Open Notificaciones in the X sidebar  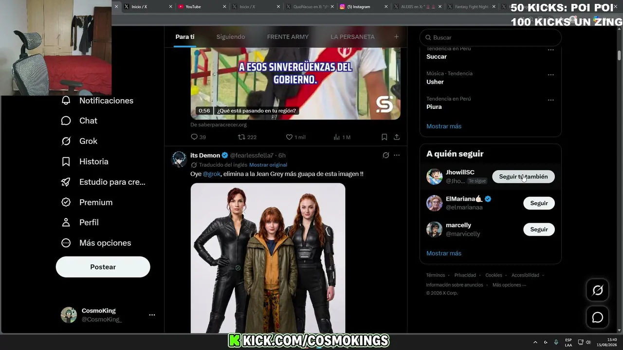pyautogui.click(x=97, y=101)
